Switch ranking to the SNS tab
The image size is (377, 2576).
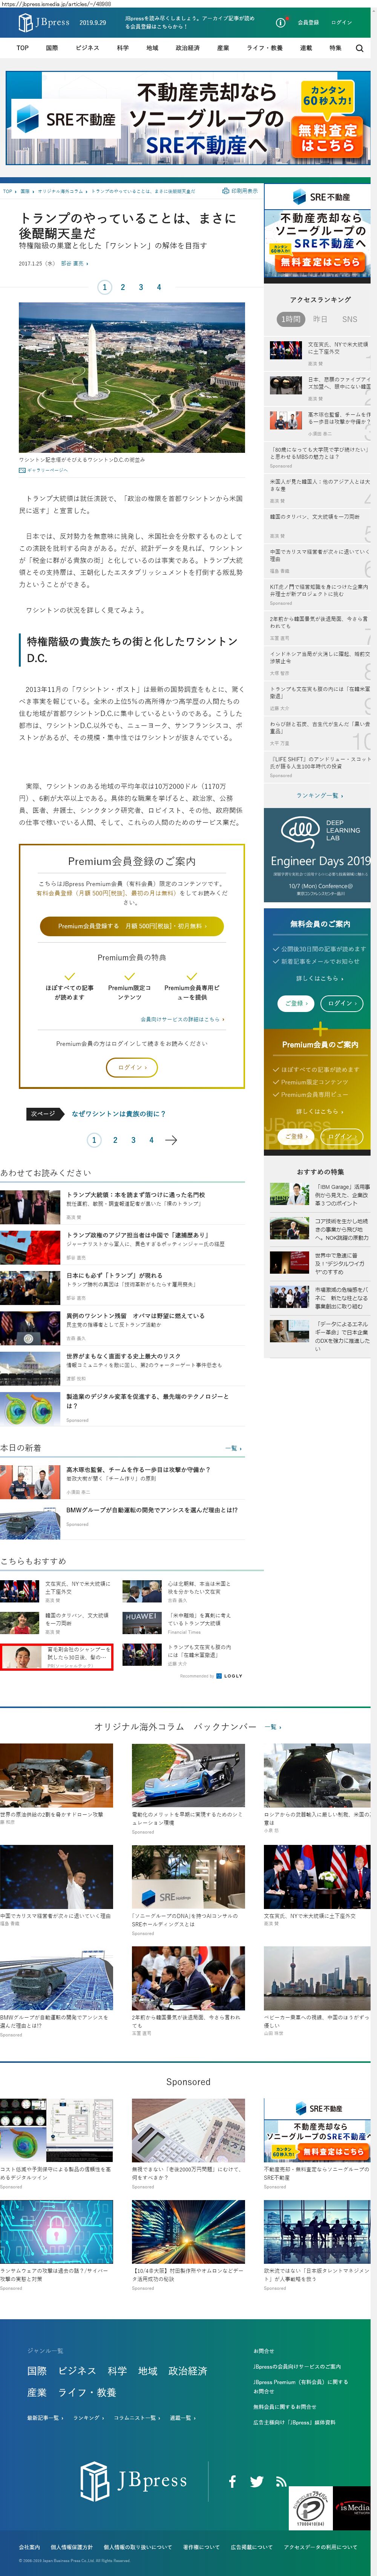[x=349, y=319]
